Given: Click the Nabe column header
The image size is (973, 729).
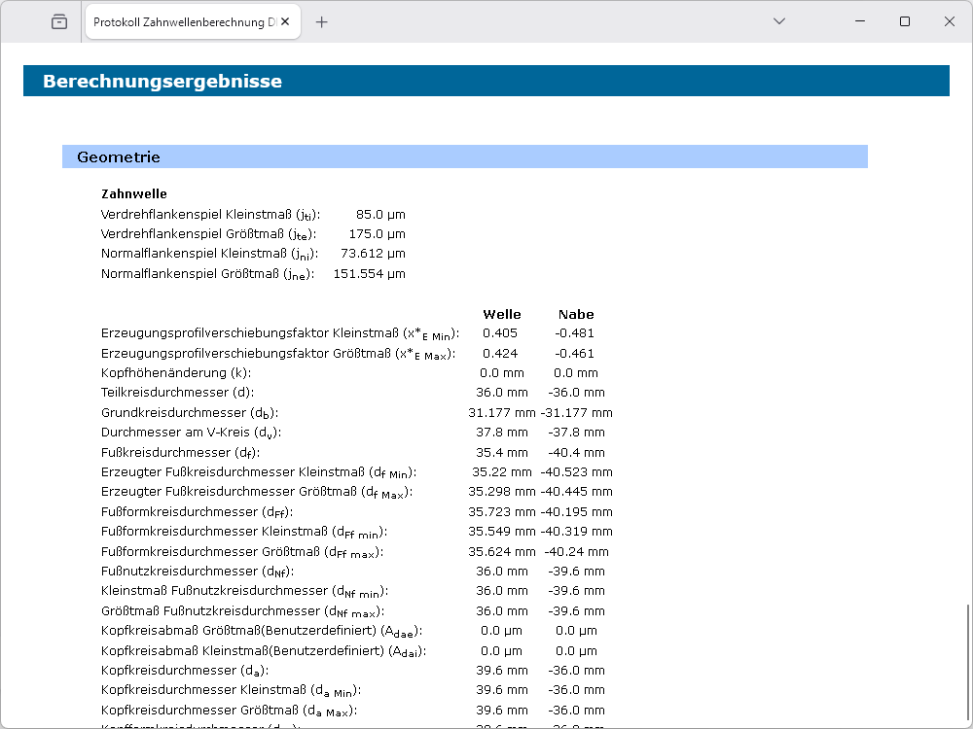Looking at the screenshot, I should point(576,314).
